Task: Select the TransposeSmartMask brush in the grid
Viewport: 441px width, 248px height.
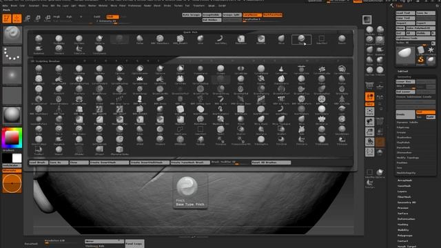Action: pos(240,141)
